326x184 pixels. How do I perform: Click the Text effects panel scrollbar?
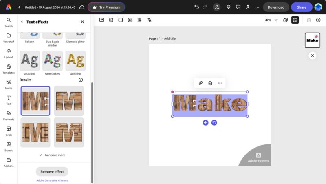pos(92,132)
